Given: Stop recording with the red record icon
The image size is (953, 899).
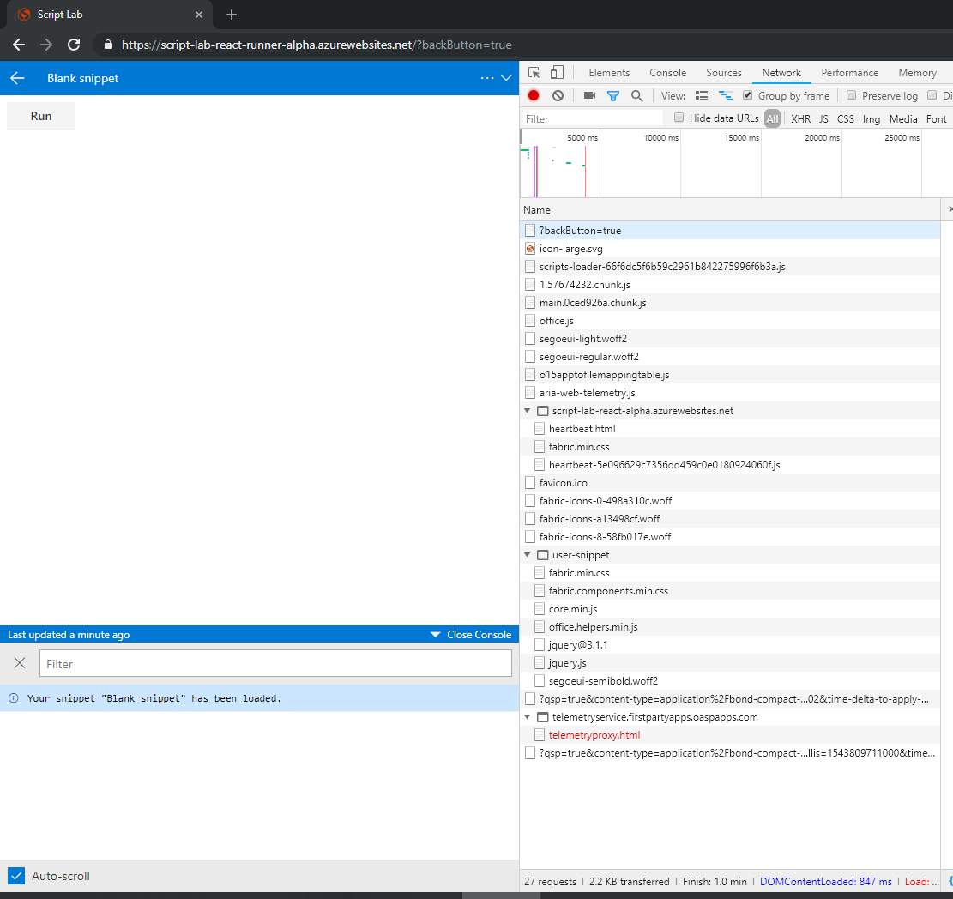Looking at the screenshot, I should pos(533,95).
